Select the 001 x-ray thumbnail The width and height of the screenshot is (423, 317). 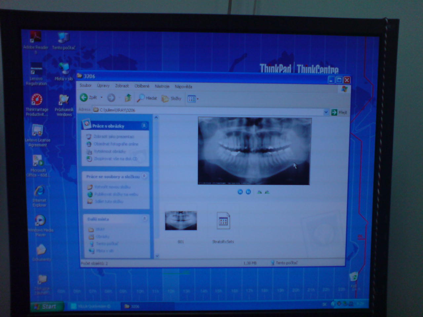[x=181, y=221]
